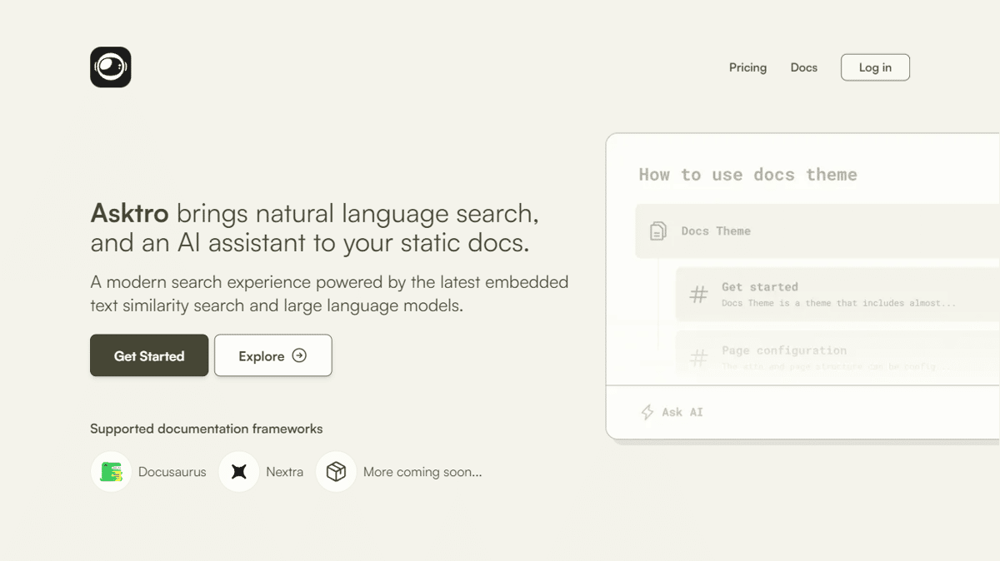Select the Docs Theme result row
The height and width of the screenshot is (561, 1000).
pos(817,231)
